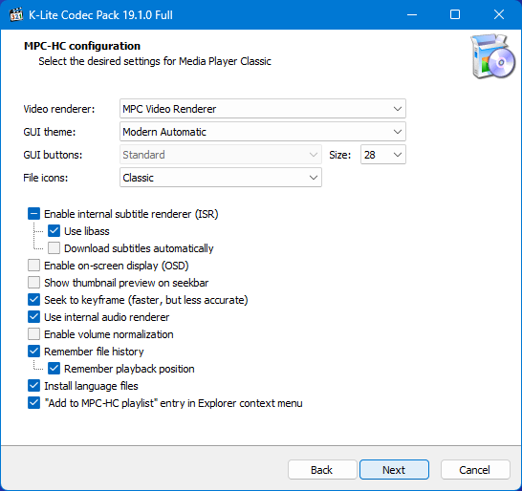Minimize the installer window
Viewport: 522px width, 491px height.
tap(412, 14)
